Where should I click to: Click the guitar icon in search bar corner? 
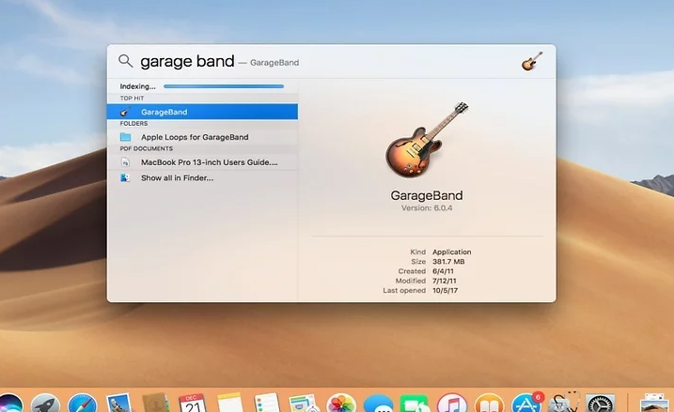click(x=532, y=61)
